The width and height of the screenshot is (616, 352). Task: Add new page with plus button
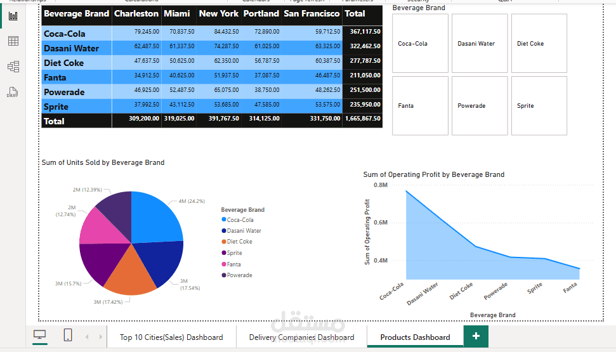[476, 336]
